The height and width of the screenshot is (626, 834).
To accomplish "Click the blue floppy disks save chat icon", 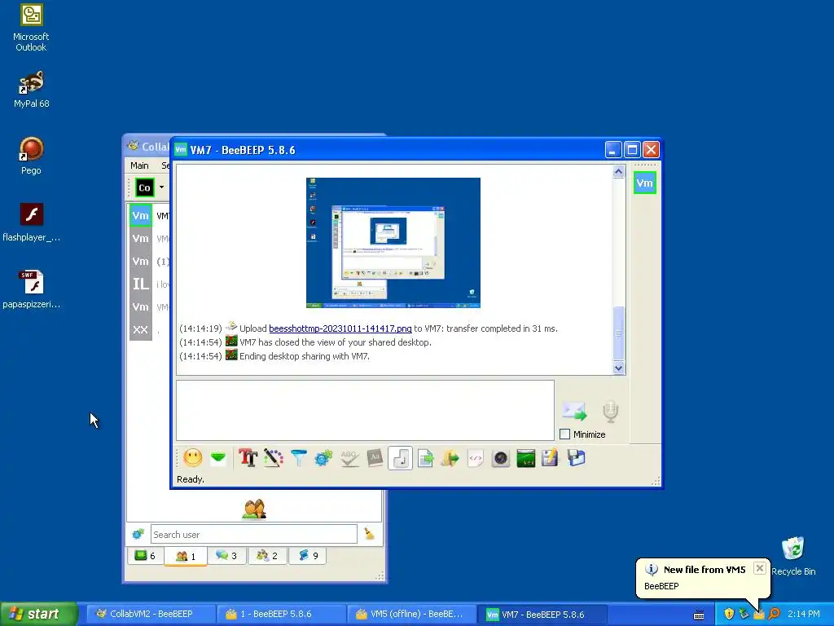I will coord(576,458).
